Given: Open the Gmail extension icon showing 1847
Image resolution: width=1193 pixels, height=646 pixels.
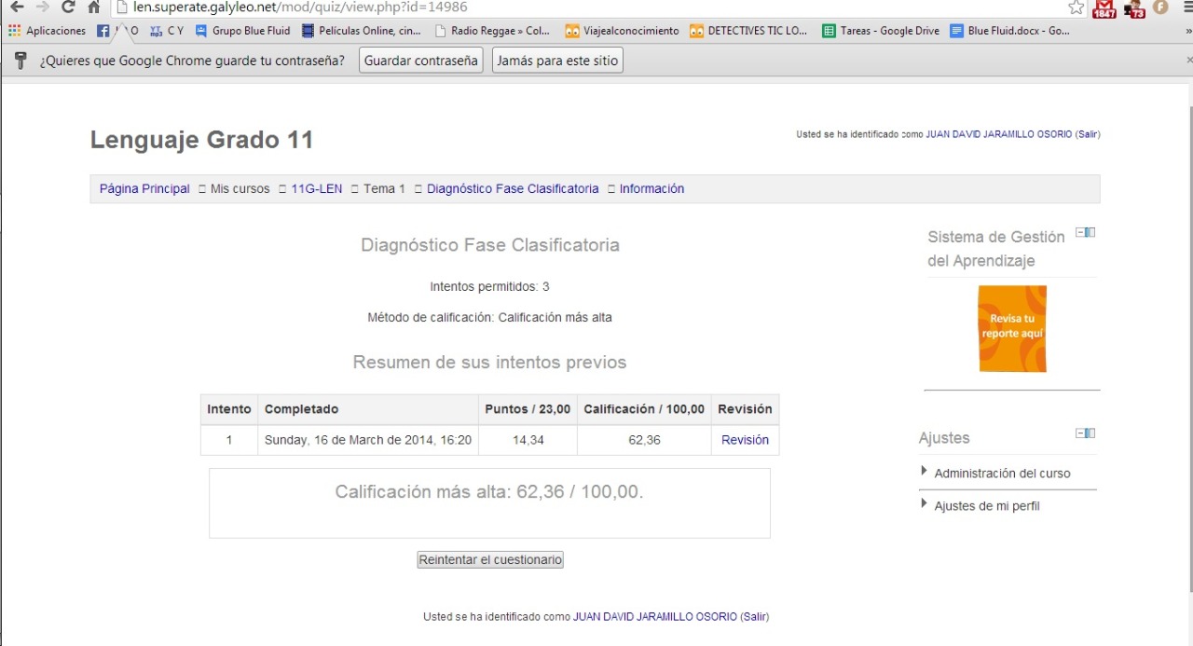Looking at the screenshot, I should [x=1104, y=8].
